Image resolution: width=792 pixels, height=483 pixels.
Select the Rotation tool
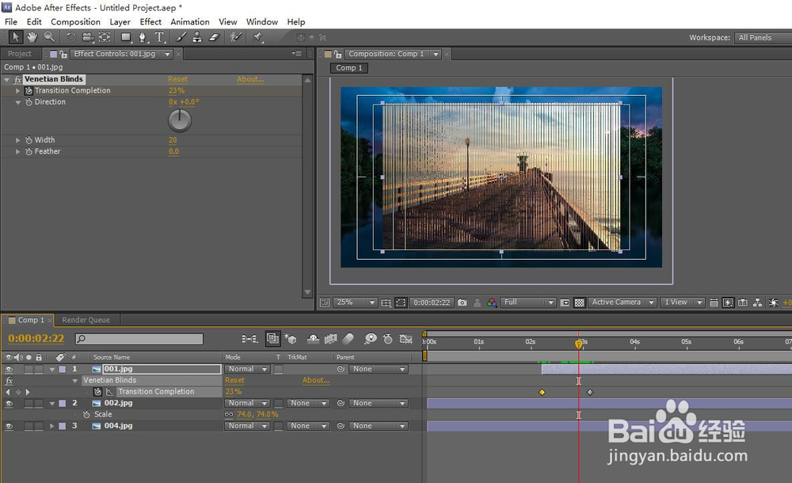tap(70, 37)
